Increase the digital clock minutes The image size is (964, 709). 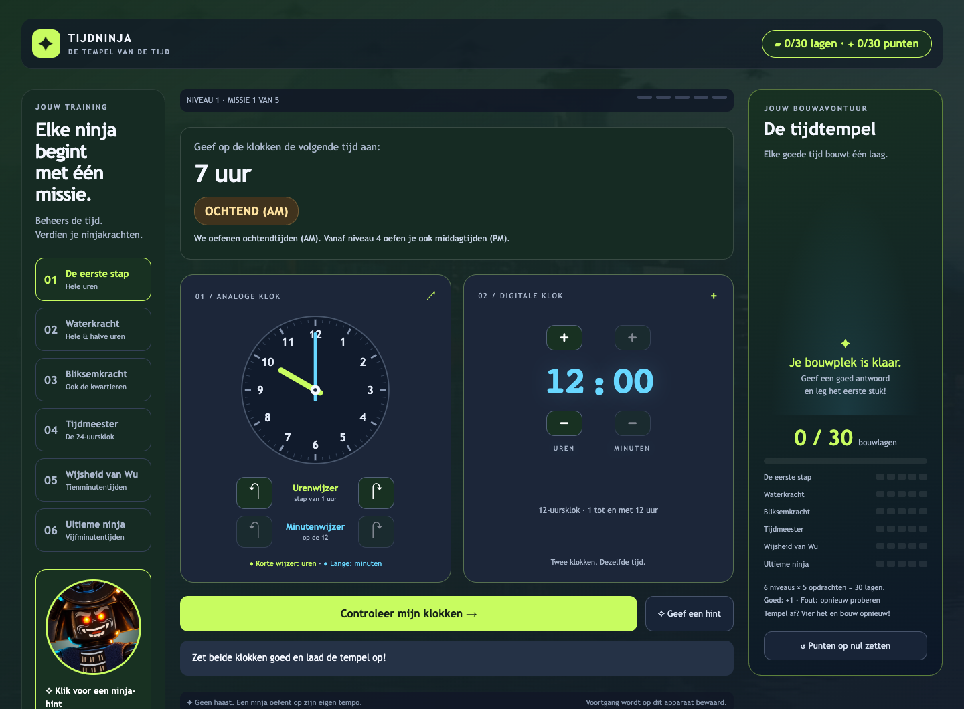[633, 338]
